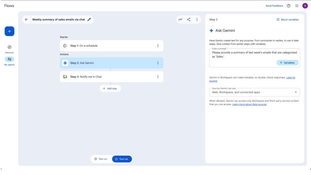Viewport: 311px width, 175px height.
Task: Open the flow's three-dot overflow menu
Action: coord(197,19)
